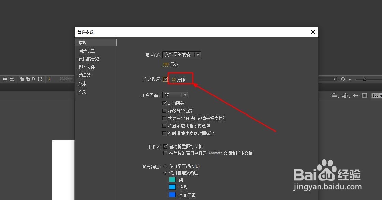Click the teal 组 color swatch
Image resolution: width=382 pixels, height=200 pixels.
pyautogui.click(x=172, y=180)
